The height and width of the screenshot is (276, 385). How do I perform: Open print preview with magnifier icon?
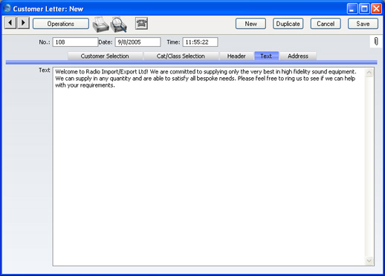119,24
